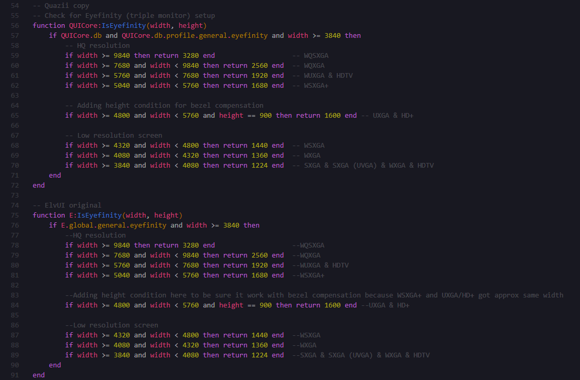Image resolution: width=580 pixels, height=380 pixels.
Task: Click E.global.general.eyefinity on line 76
Action: pos(114,225)
